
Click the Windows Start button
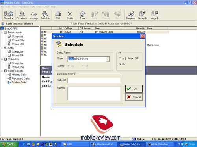tap(9, 144)
